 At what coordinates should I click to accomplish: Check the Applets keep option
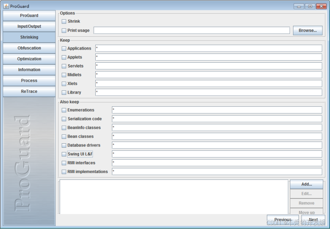(64, 58)
